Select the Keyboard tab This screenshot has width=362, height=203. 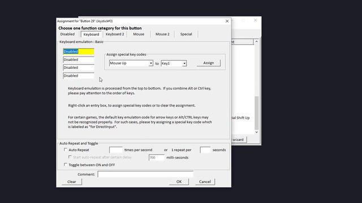[91, 34]
